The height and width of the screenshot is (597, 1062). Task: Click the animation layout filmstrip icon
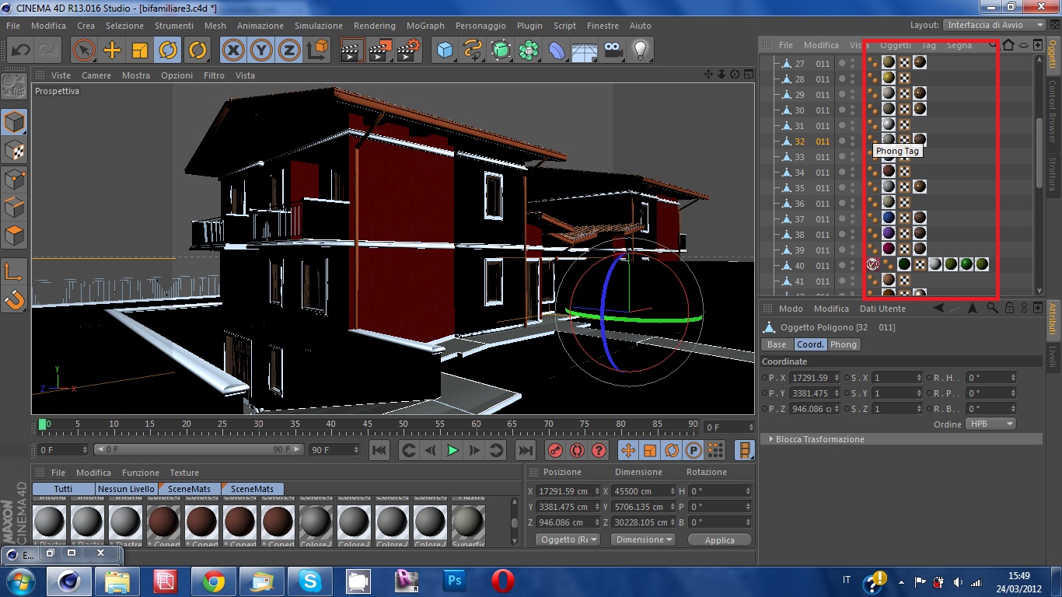pos(746,450)
